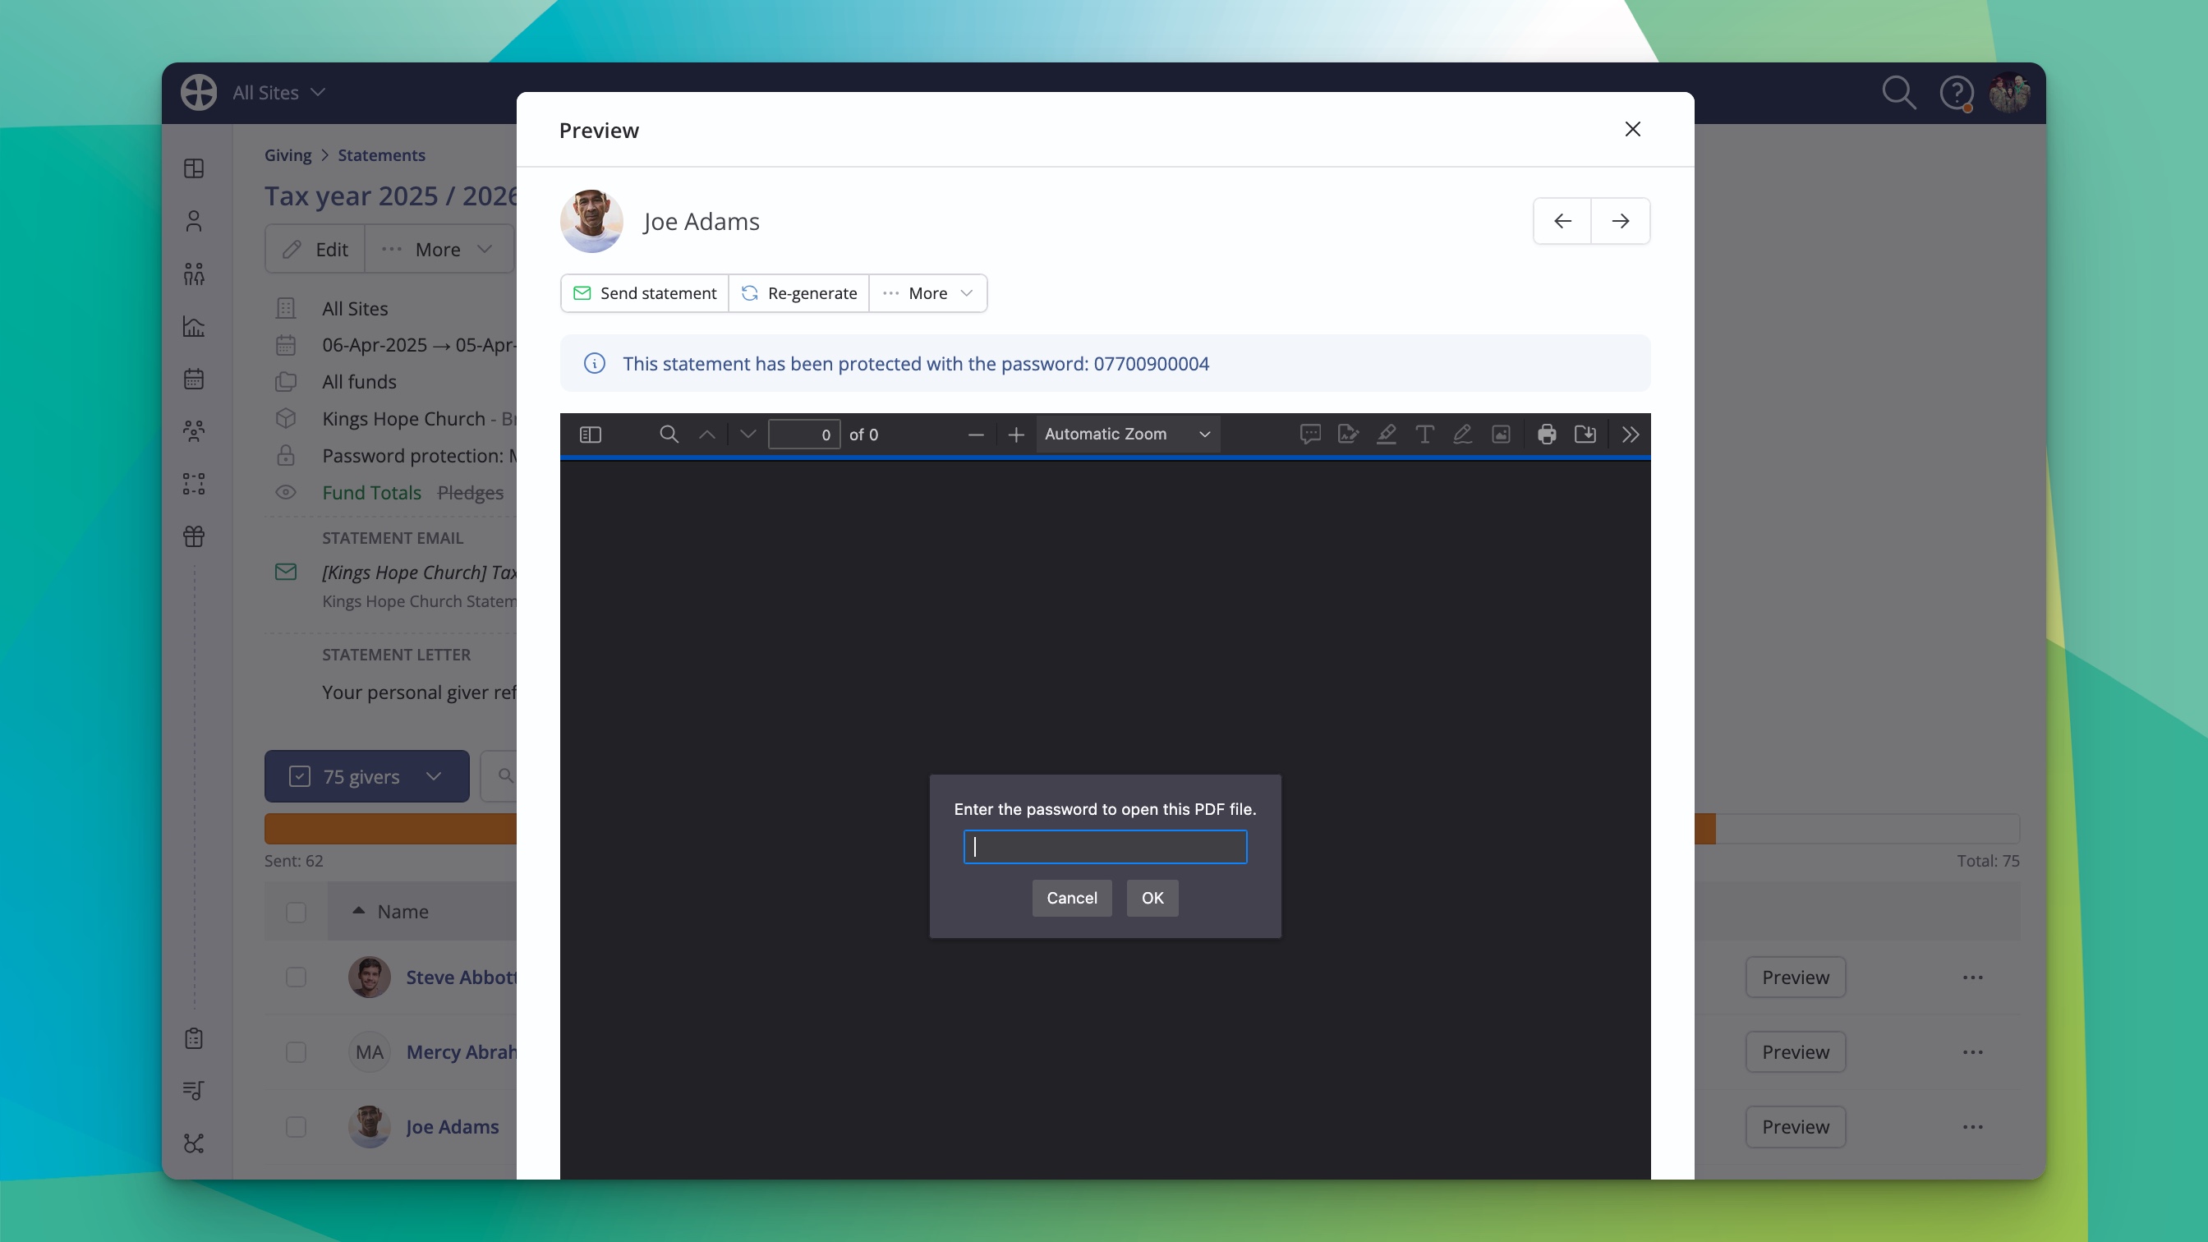Download the PDF statement

point(1585,435)
